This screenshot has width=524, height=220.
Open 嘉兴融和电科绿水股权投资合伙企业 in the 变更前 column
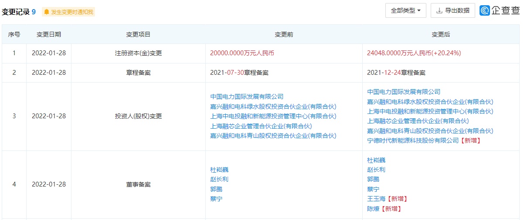click(273, 107)
